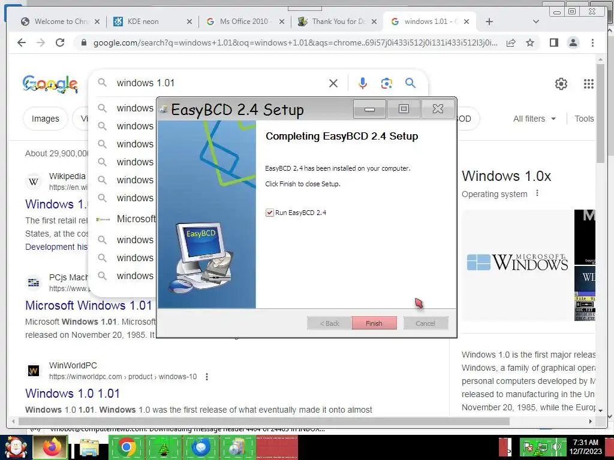The image size is (614, 460).
Task: Click the Christmas tree taskbar icon
Action: tap(163, 447)
